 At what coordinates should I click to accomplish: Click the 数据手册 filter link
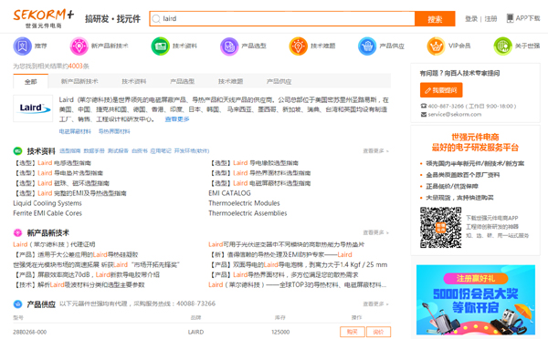[94, 151]
